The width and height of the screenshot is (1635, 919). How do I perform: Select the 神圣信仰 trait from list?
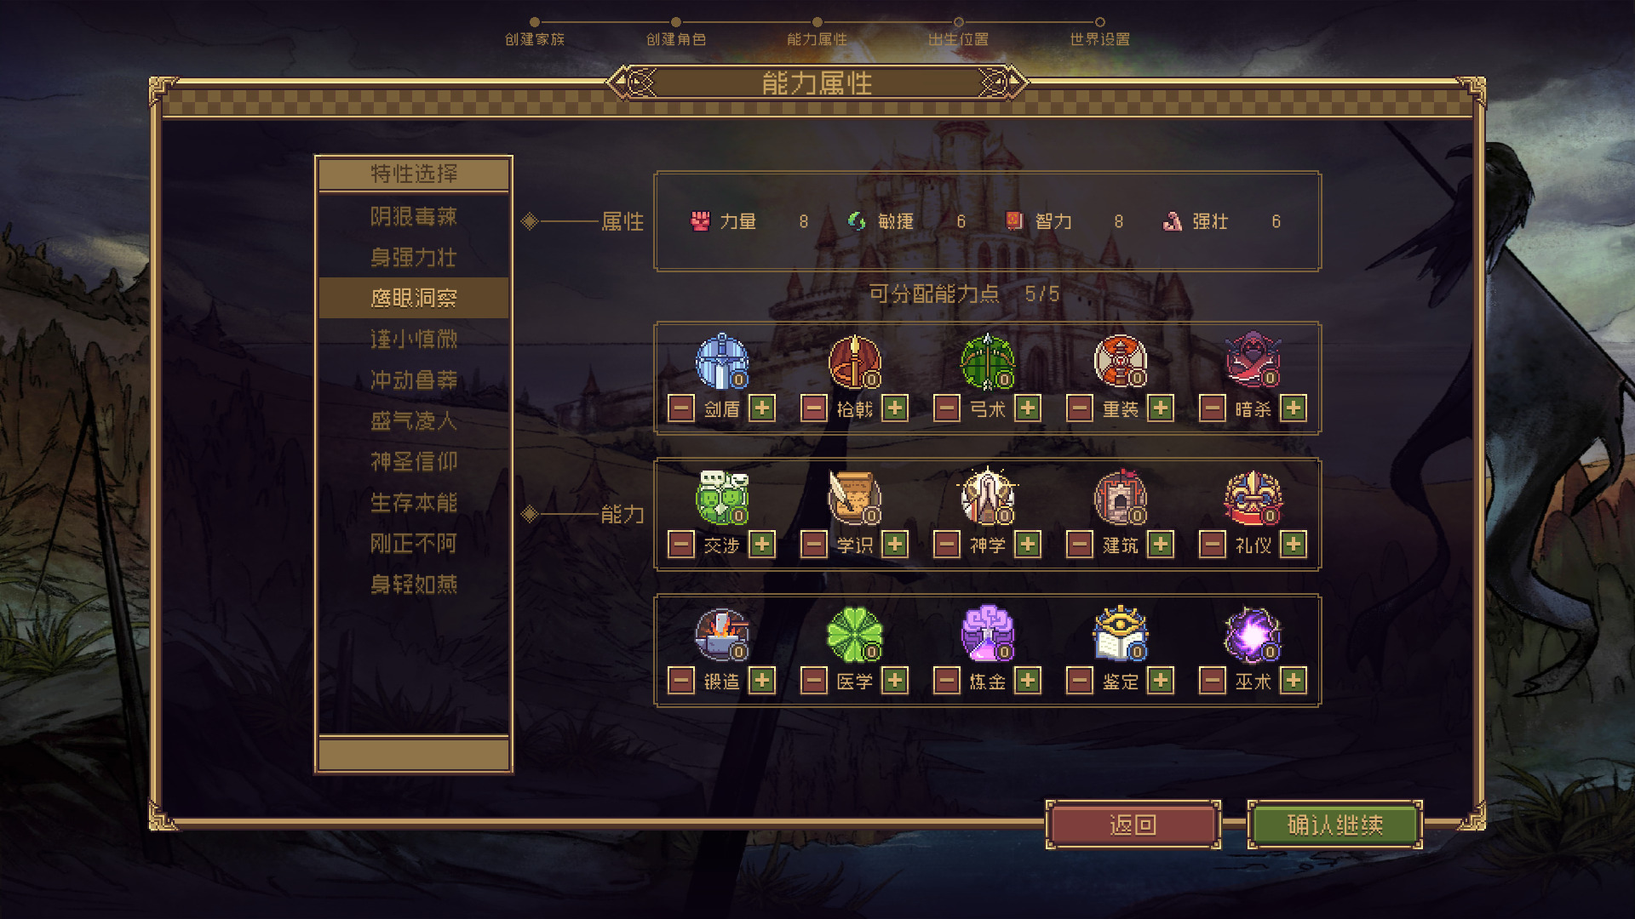point(414,461)
